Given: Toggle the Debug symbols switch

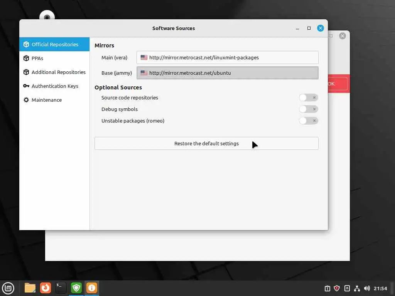Looking at the screenshot, I should (x=308, y=109).
